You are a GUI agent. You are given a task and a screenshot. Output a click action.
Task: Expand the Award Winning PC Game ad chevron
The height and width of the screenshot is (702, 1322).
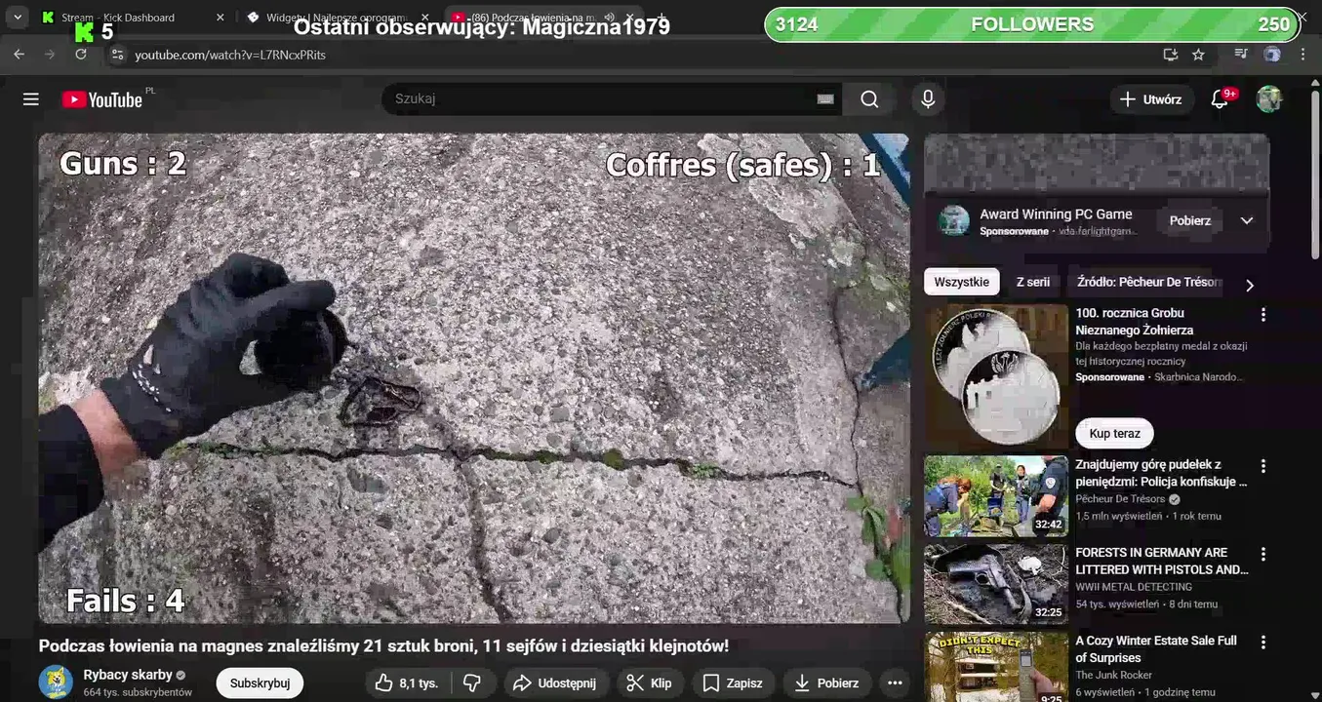tap(1246, 221)
